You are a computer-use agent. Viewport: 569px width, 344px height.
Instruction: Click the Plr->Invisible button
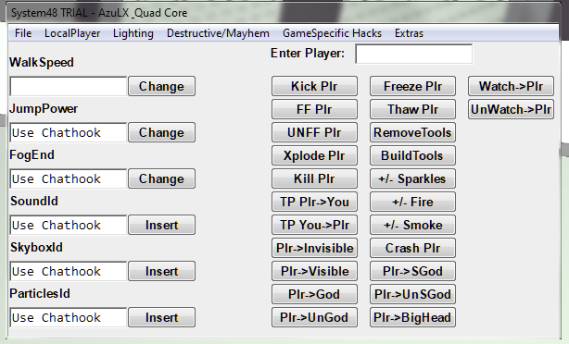[314, 248]
